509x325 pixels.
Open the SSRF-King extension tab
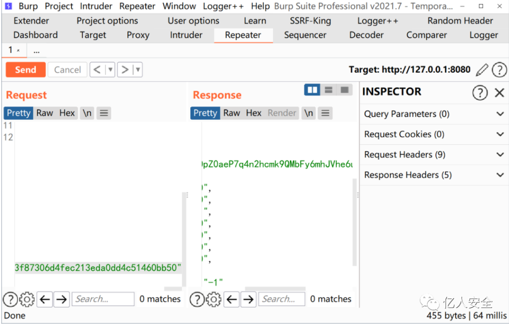pos(310,21)
